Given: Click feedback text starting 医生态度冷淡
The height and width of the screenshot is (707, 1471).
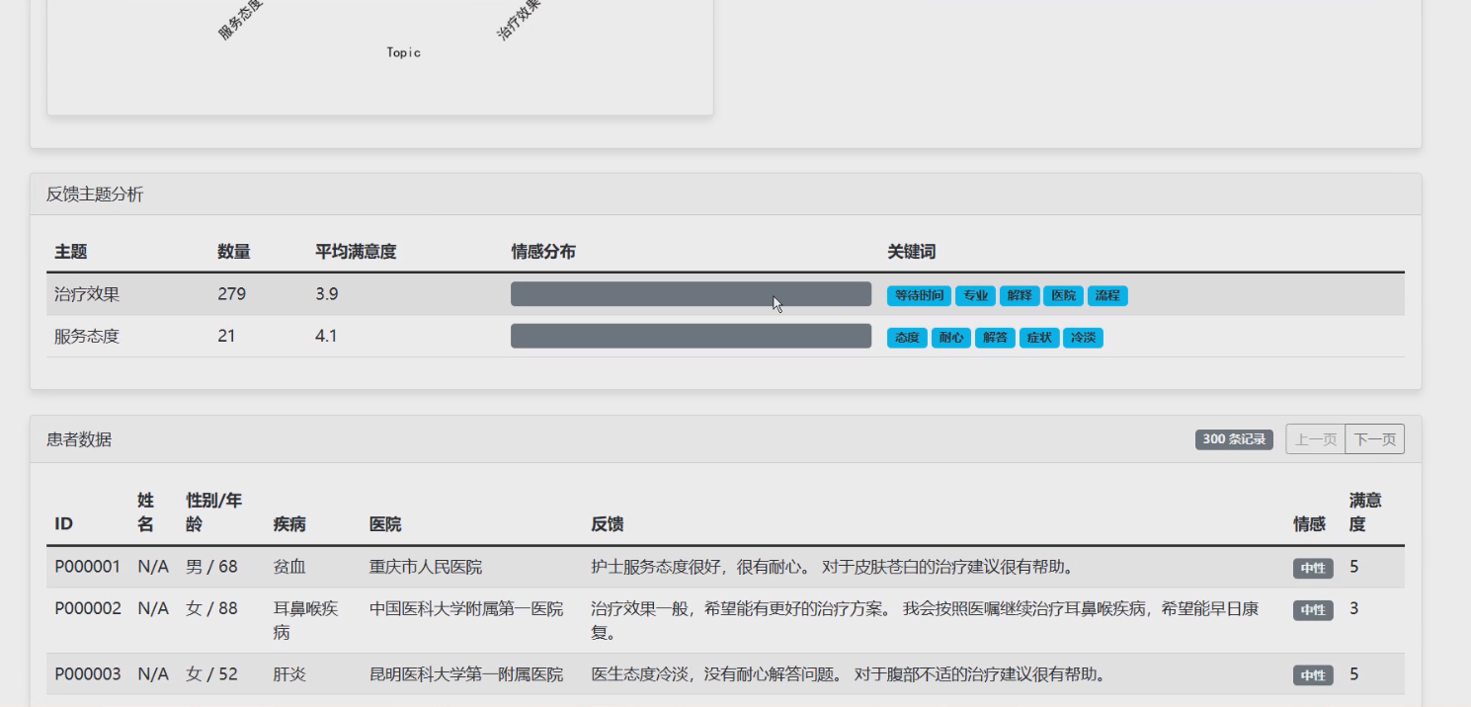Looking at the screenshot, I should [x=848, y=675].
